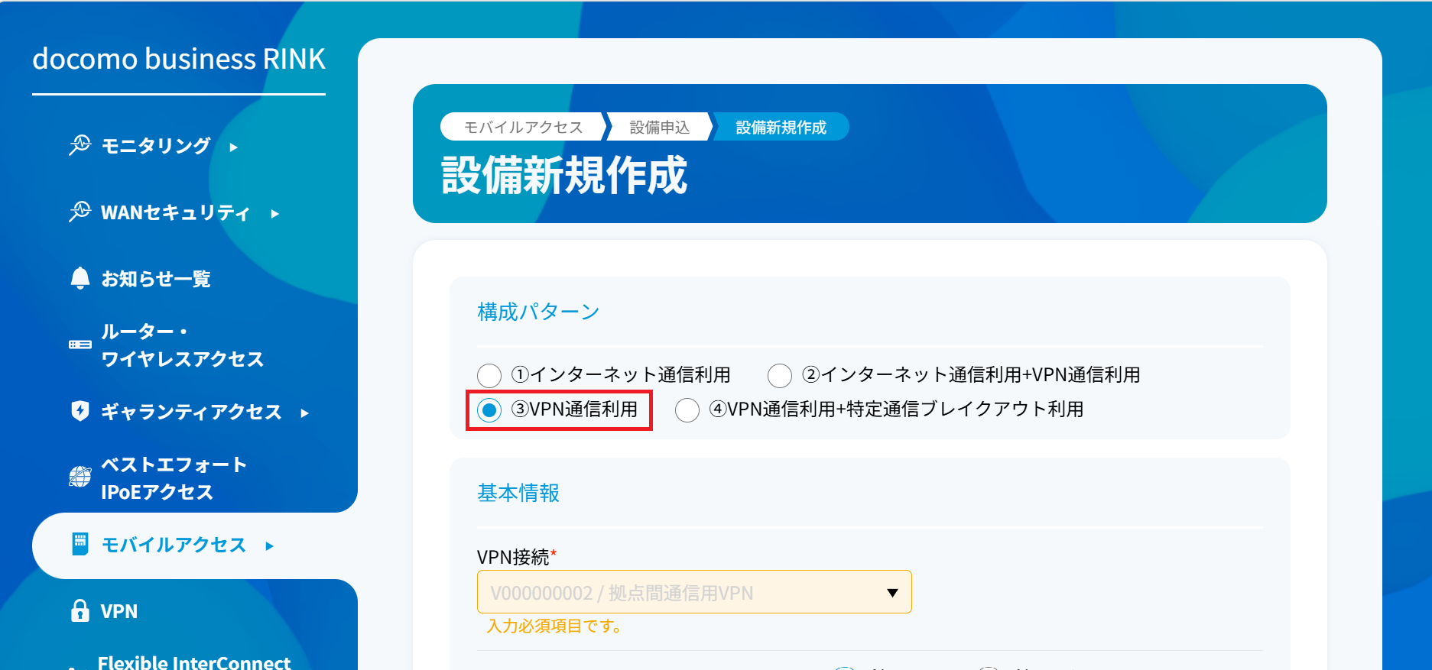Click the padlock icon next to VPN

click(x=80, y=610)
